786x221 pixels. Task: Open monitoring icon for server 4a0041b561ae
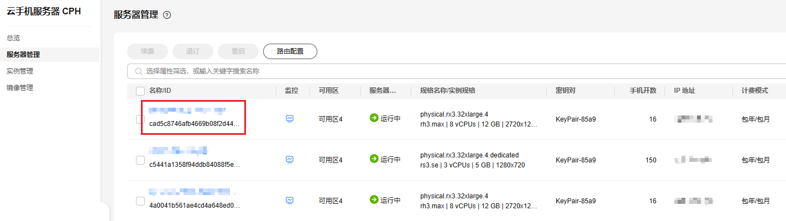coord(290,201)
